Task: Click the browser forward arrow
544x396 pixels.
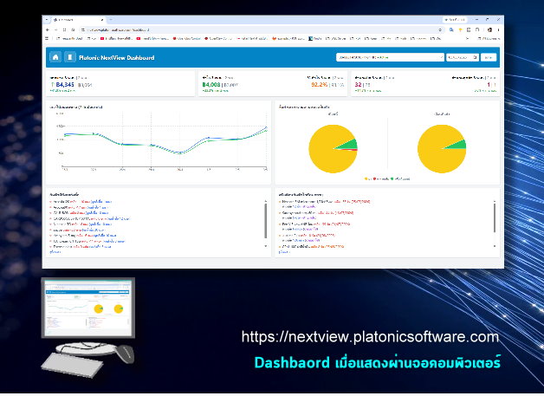Action: pos(55,29)
